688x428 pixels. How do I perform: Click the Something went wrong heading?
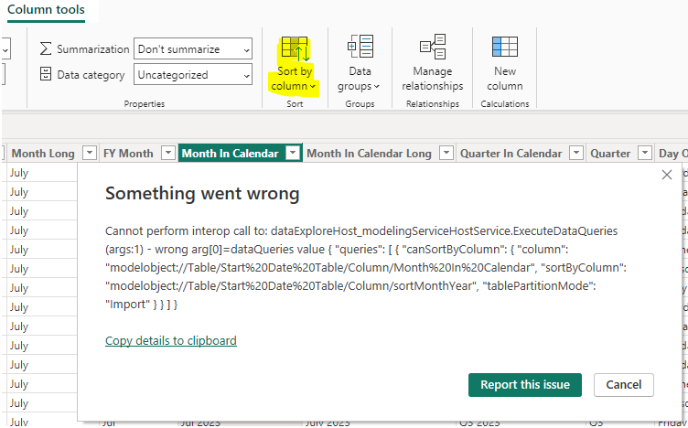click(x=202, y=193)
